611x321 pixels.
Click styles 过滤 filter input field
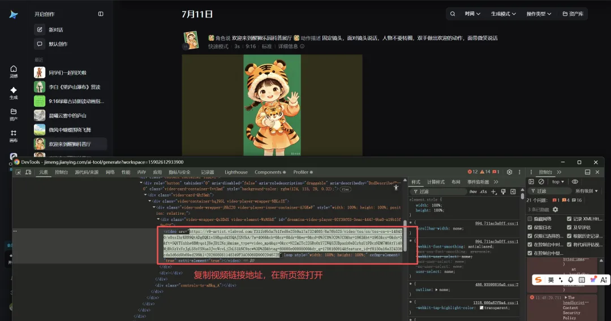440,192
